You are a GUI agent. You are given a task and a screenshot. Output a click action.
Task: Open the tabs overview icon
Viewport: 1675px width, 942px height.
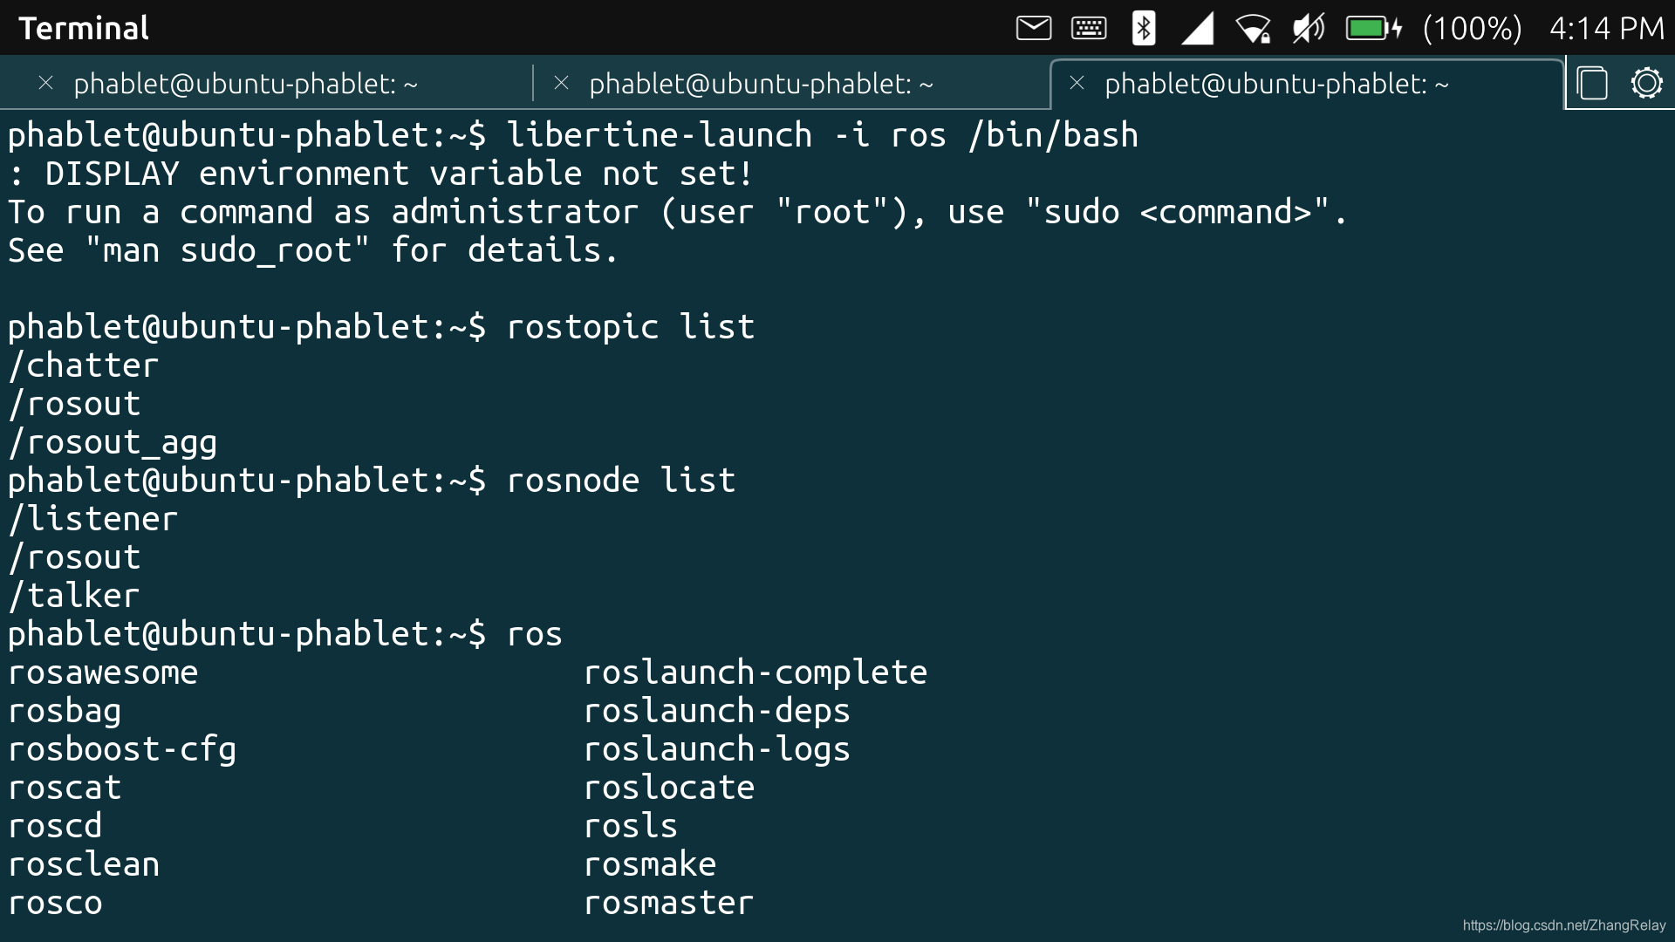click(1592, 84)
